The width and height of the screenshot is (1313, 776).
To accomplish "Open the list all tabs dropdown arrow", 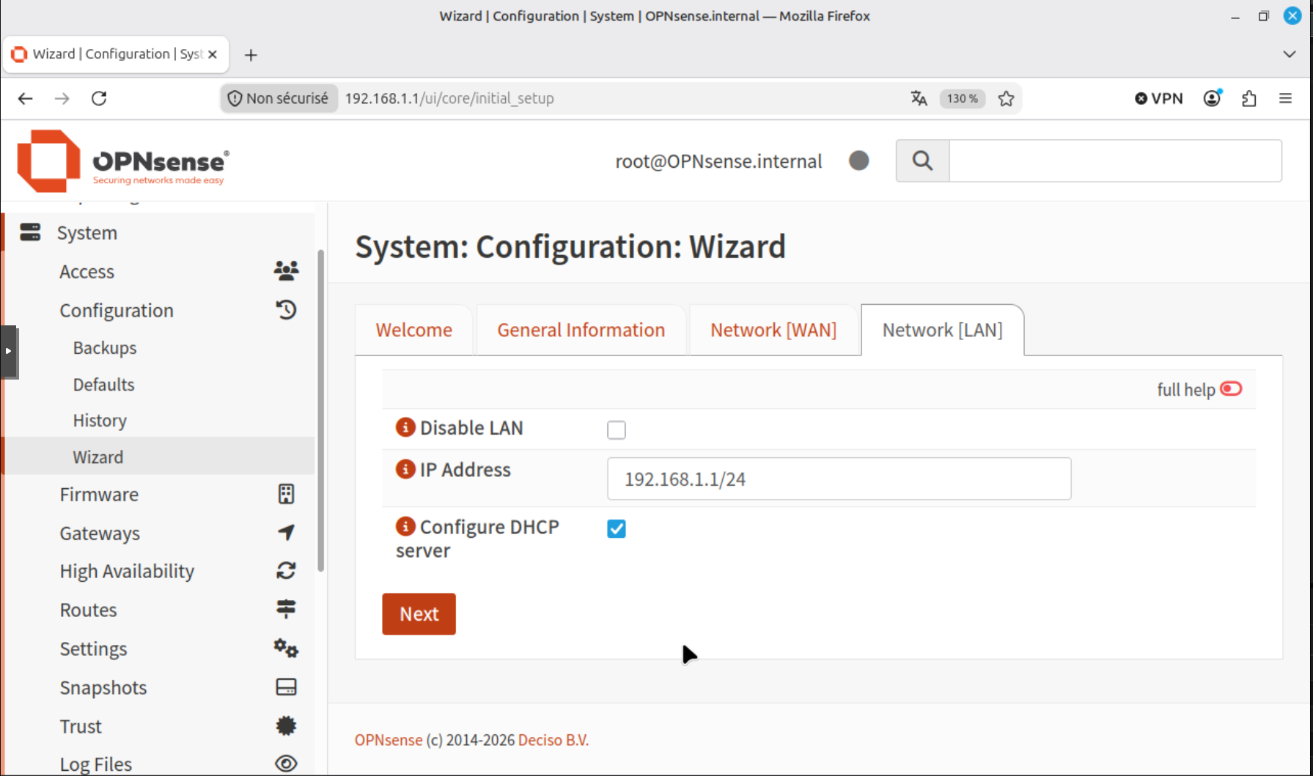I will coord(1290,54).
